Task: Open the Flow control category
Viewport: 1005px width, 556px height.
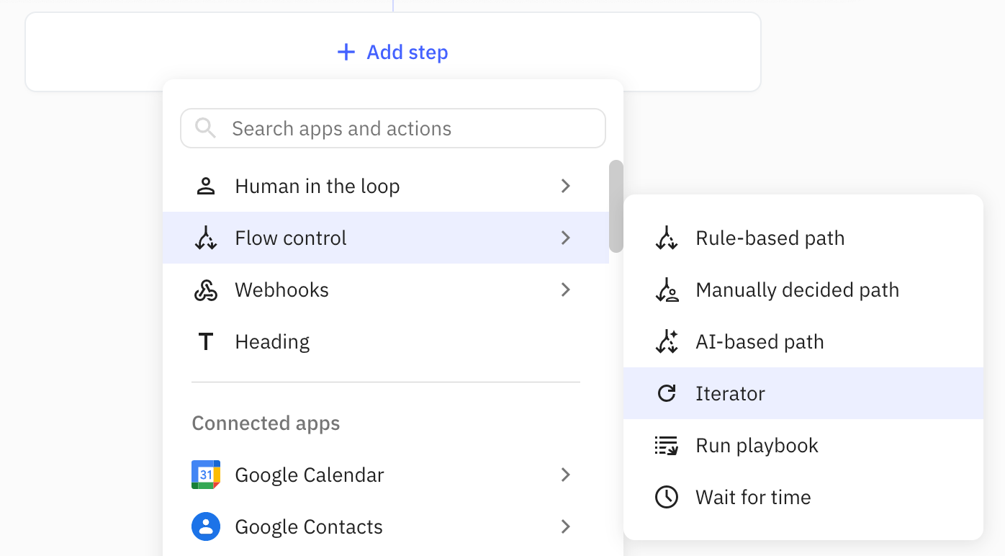Action: (386, 238)
